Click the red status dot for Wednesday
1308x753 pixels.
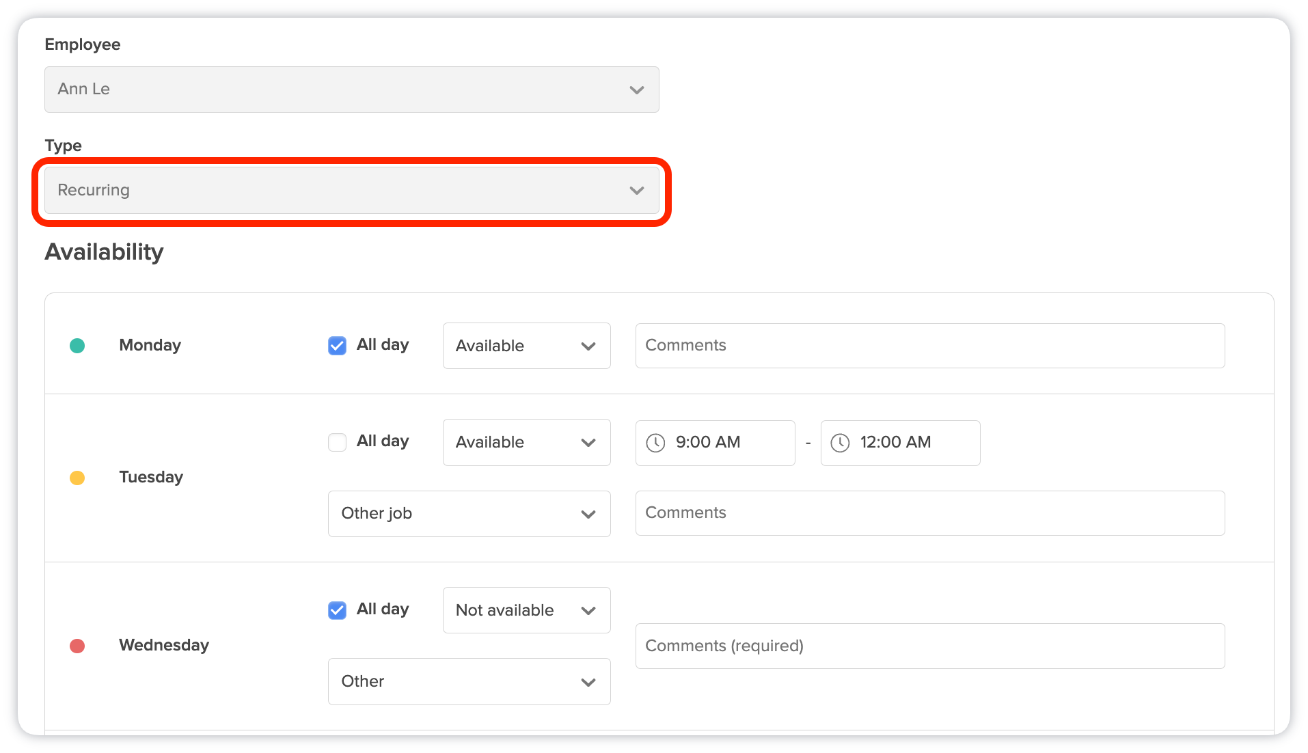pos(77,646)
